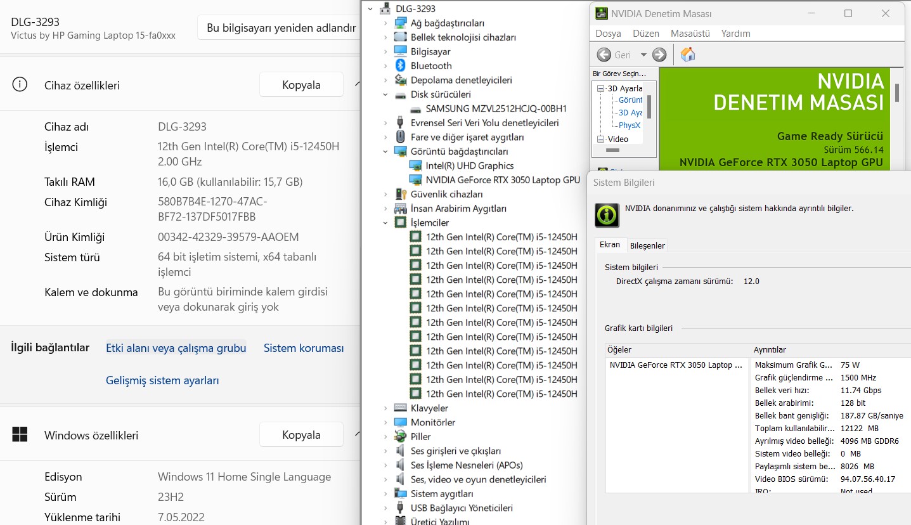This screenshot has height=525, width=911.
Task: Switch to the Bileşenler tab
Action: 647,245
